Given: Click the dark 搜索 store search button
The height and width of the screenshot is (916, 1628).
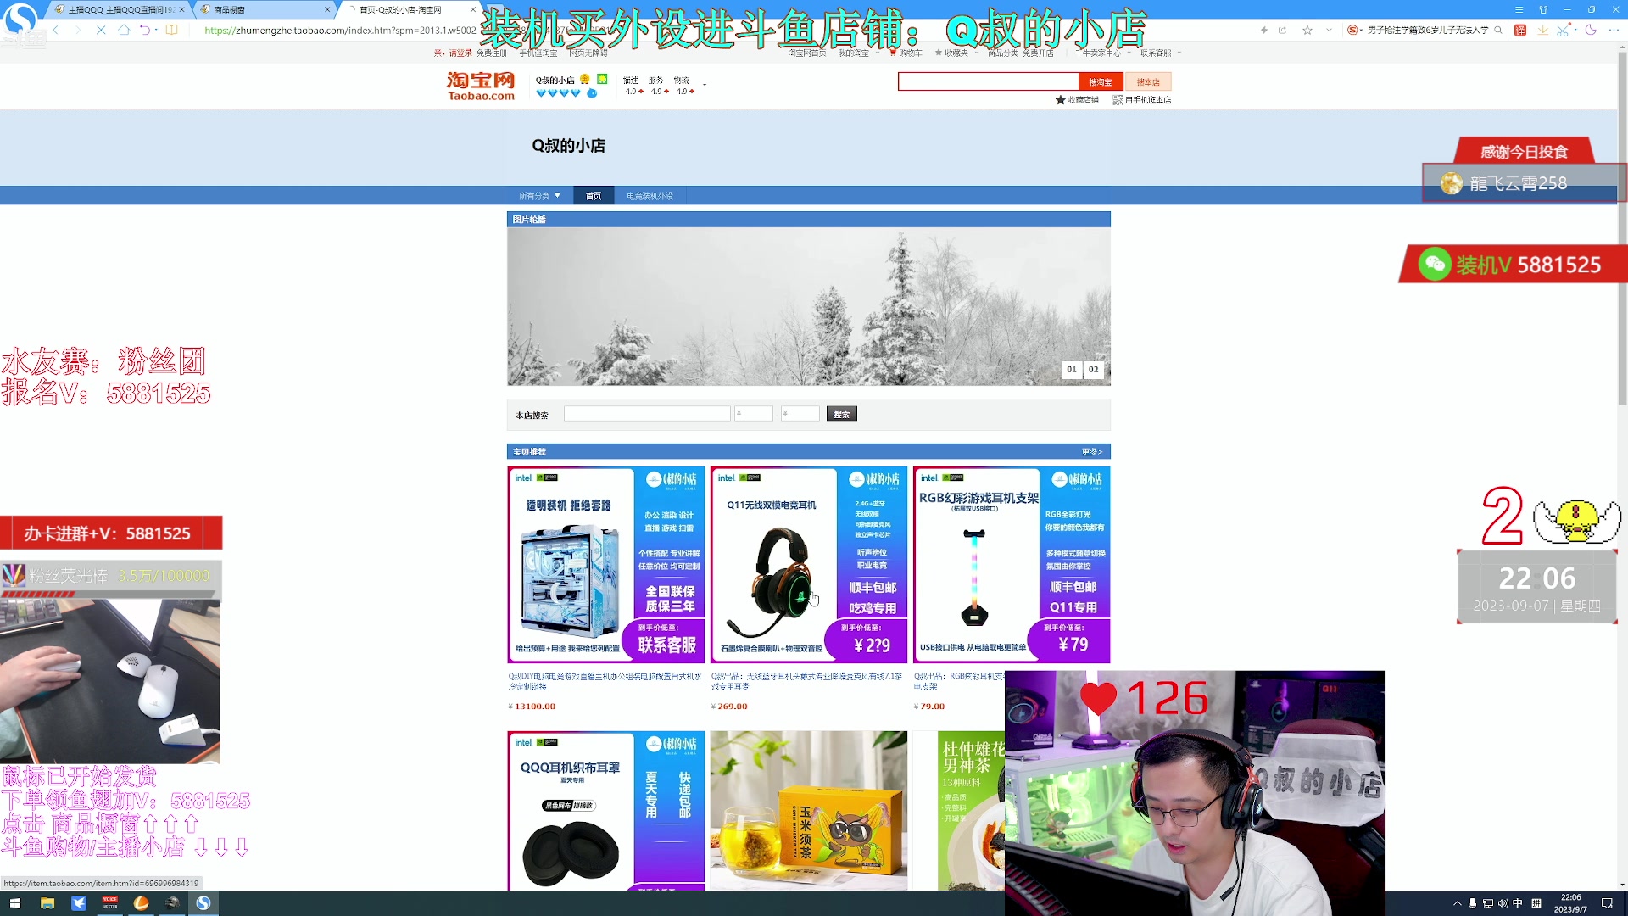Looking at the screenshot, I should click(x=842, y=414).
